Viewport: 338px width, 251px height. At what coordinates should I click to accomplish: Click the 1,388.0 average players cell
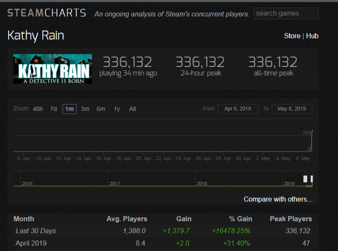(x=134, y=231)
